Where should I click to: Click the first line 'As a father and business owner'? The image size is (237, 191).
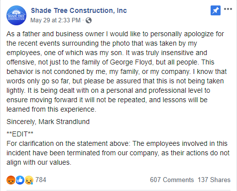click(x=55, y=34)
